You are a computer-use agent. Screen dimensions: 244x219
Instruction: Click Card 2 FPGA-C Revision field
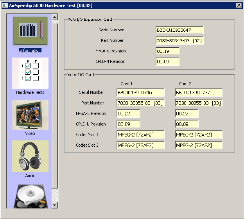pyautogui.click(x=187, y=113)
